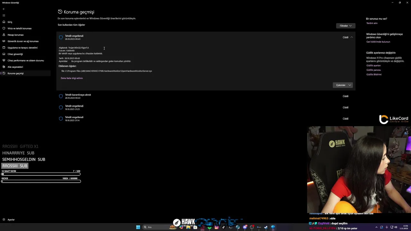Click Koruma geçmişi page heading
Viewport: 411px width, 231px height.
point(79,12)
